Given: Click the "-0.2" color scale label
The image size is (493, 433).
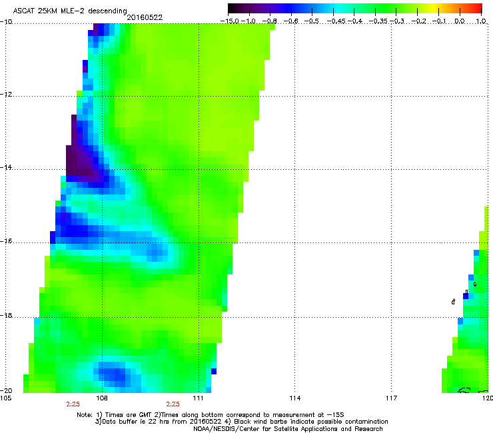Looking at the screenshot, I should 419,21.
